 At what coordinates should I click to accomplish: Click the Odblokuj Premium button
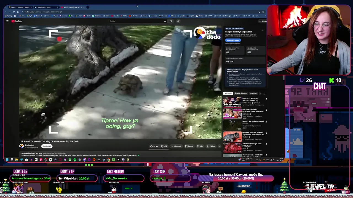[x=233, y=40]
